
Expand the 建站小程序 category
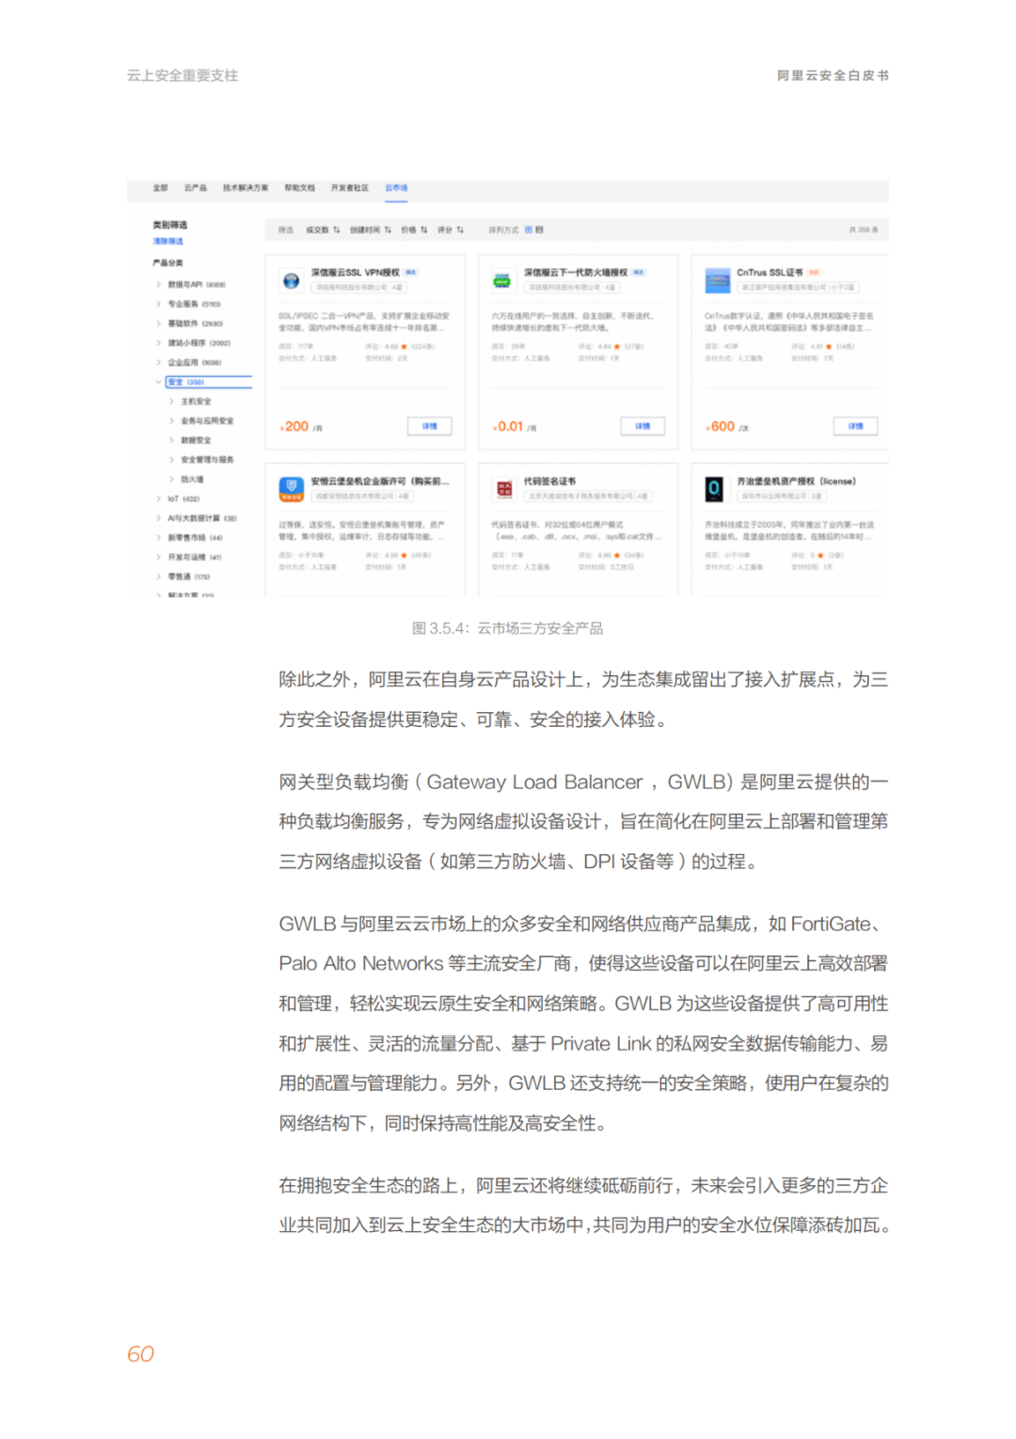pyautogui.click(x=158, y=343)
